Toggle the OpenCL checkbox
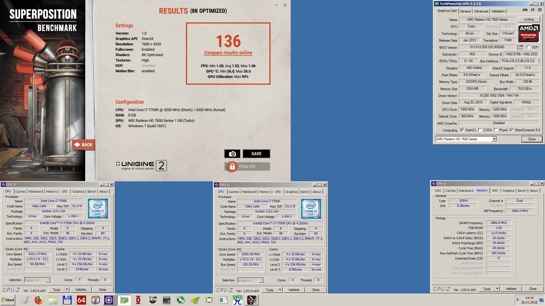Screen dimensions: 545x306 click(x=462, y=130)
